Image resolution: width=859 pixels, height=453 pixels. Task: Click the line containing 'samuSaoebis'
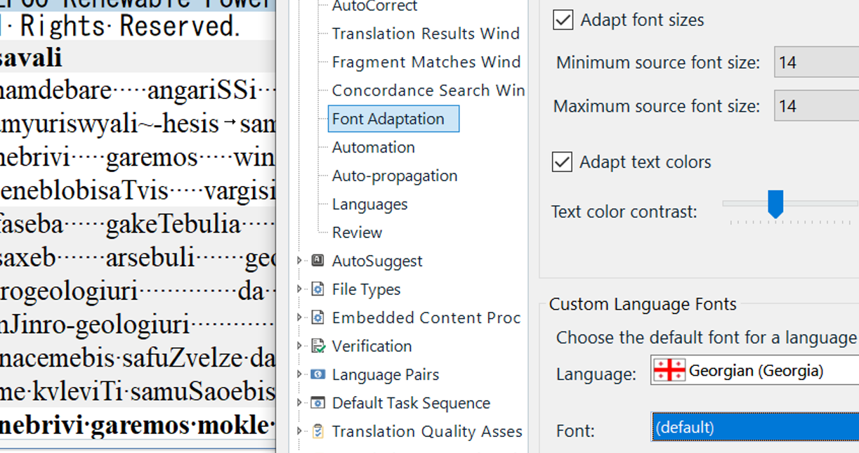tap(138, 392)
